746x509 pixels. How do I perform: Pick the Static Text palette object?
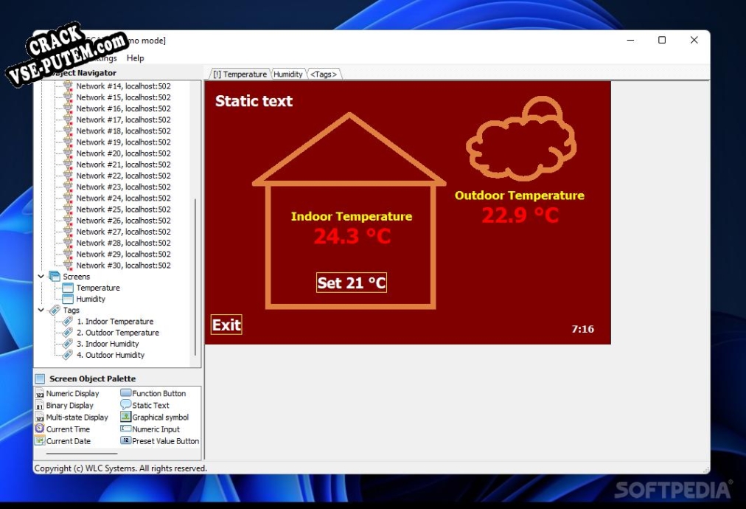[x=145, y=405]
